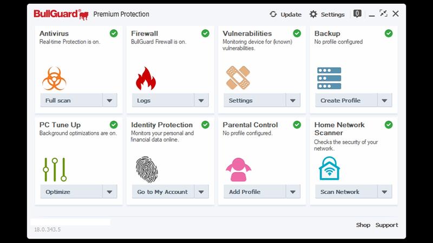
Task: Click the Home Network Scanner green checkmark
Action: [389, 125]
